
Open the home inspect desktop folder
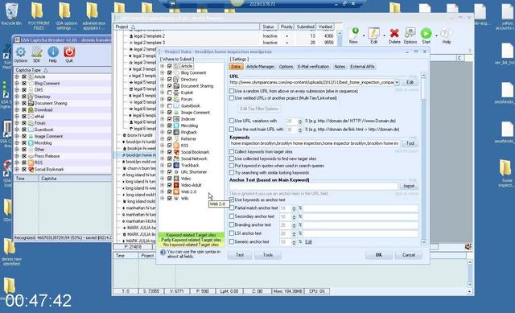(506, 173)
